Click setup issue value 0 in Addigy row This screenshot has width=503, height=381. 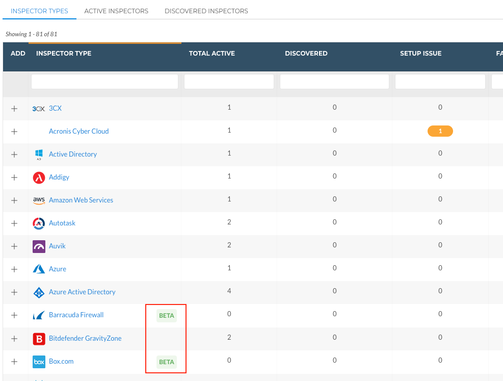pyautogui.click(x=440, y=176)
